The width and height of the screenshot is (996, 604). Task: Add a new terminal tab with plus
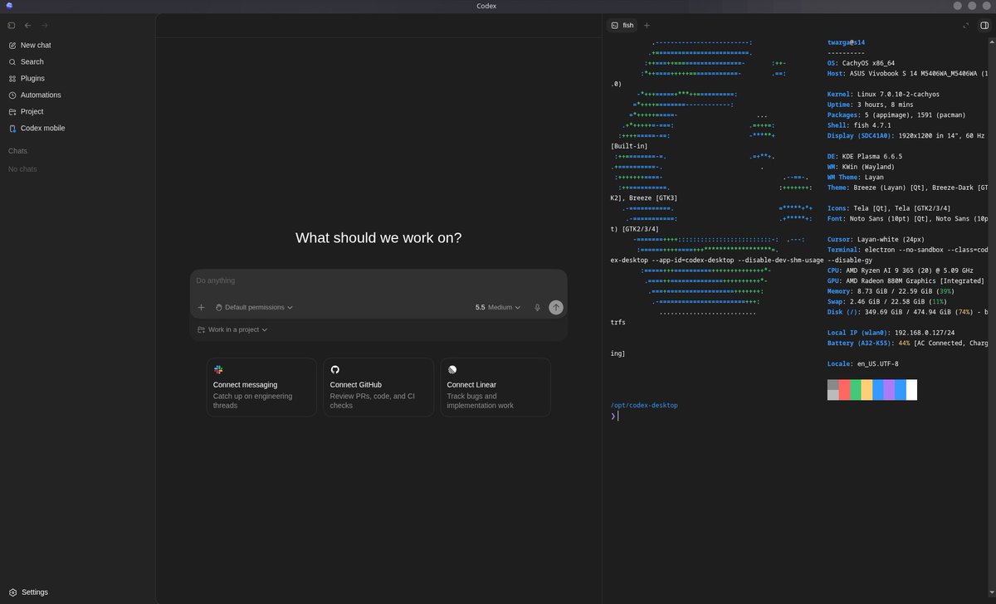pos(647,26)
